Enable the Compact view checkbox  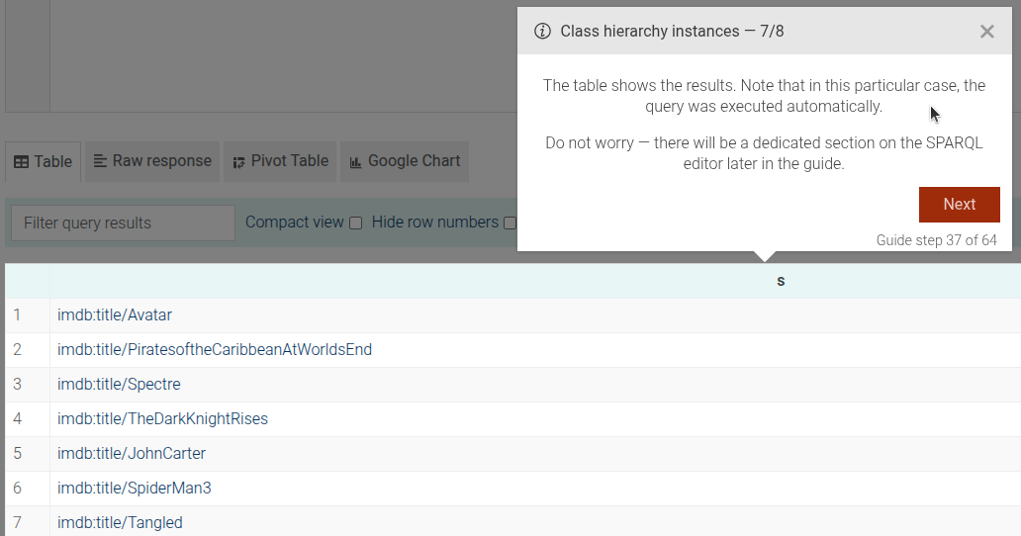356,223
